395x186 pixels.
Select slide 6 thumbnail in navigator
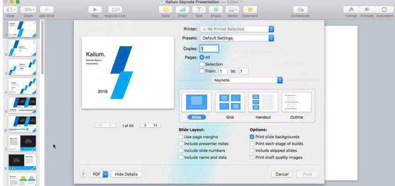tap(22, 124)
